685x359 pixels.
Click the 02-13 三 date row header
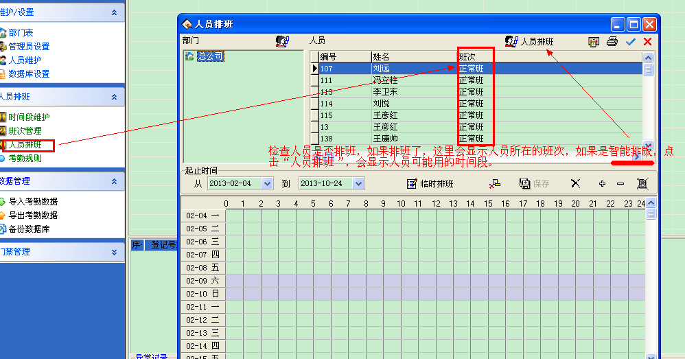click(203, 333)
